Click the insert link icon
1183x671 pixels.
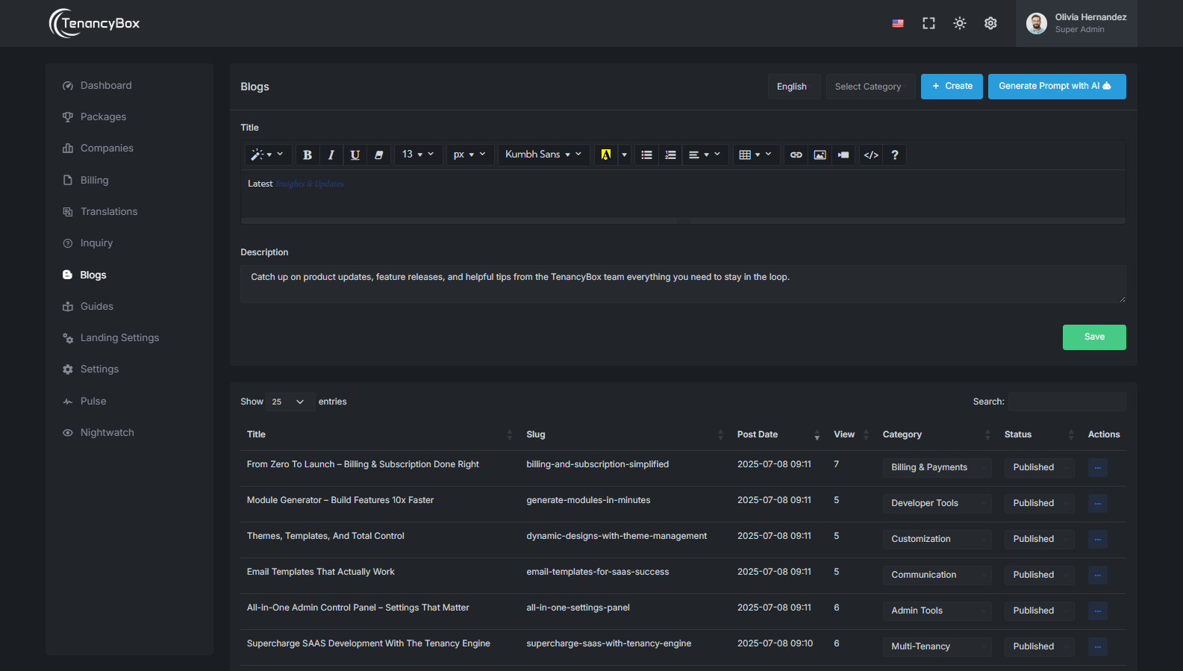pyautogui.click(x=796, y=155)
